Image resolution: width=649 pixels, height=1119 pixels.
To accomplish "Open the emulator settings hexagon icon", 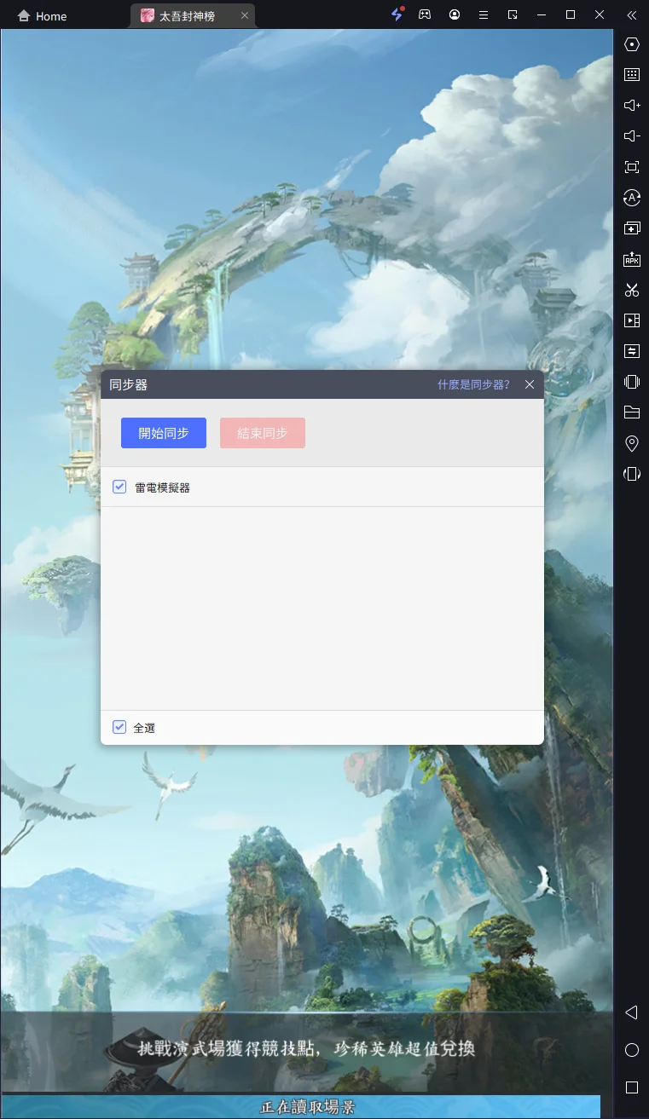I will [631, 44].
